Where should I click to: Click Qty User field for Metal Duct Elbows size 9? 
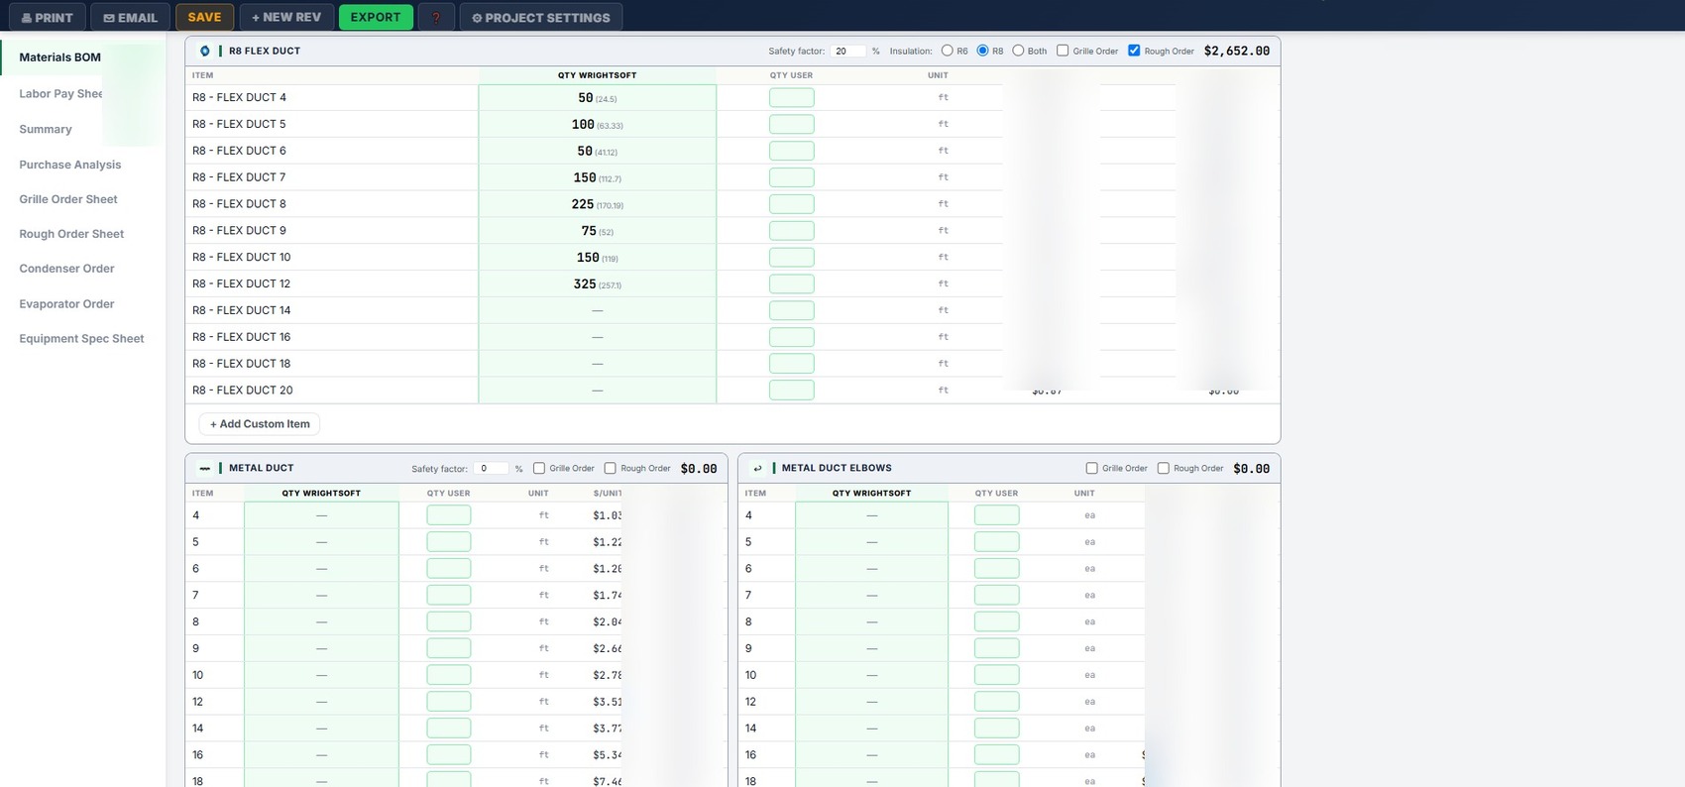997,648
